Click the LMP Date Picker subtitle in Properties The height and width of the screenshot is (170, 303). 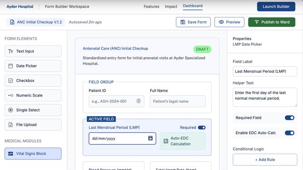(247, 44)
